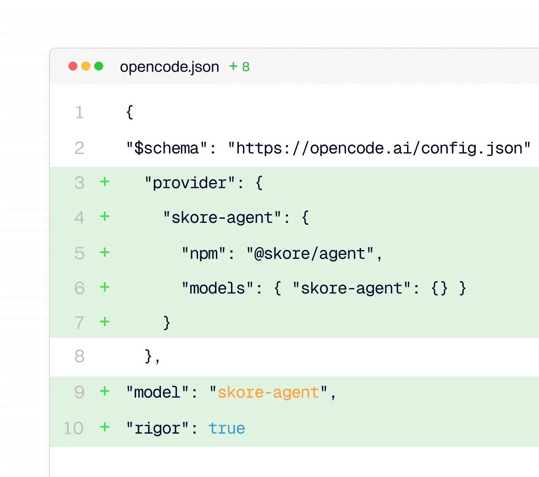Click line number 5 in gutter

(x=79, y=254)
